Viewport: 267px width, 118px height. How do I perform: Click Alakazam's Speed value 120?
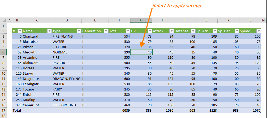[250, 63]
